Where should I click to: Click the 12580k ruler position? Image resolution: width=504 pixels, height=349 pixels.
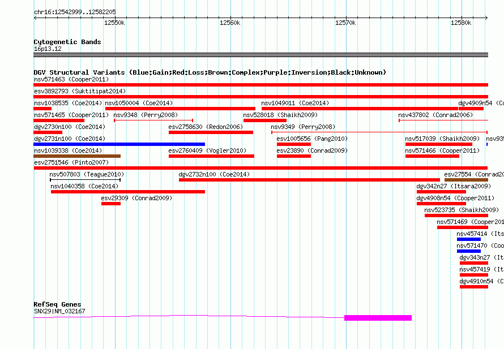click(x=461, y=23)
